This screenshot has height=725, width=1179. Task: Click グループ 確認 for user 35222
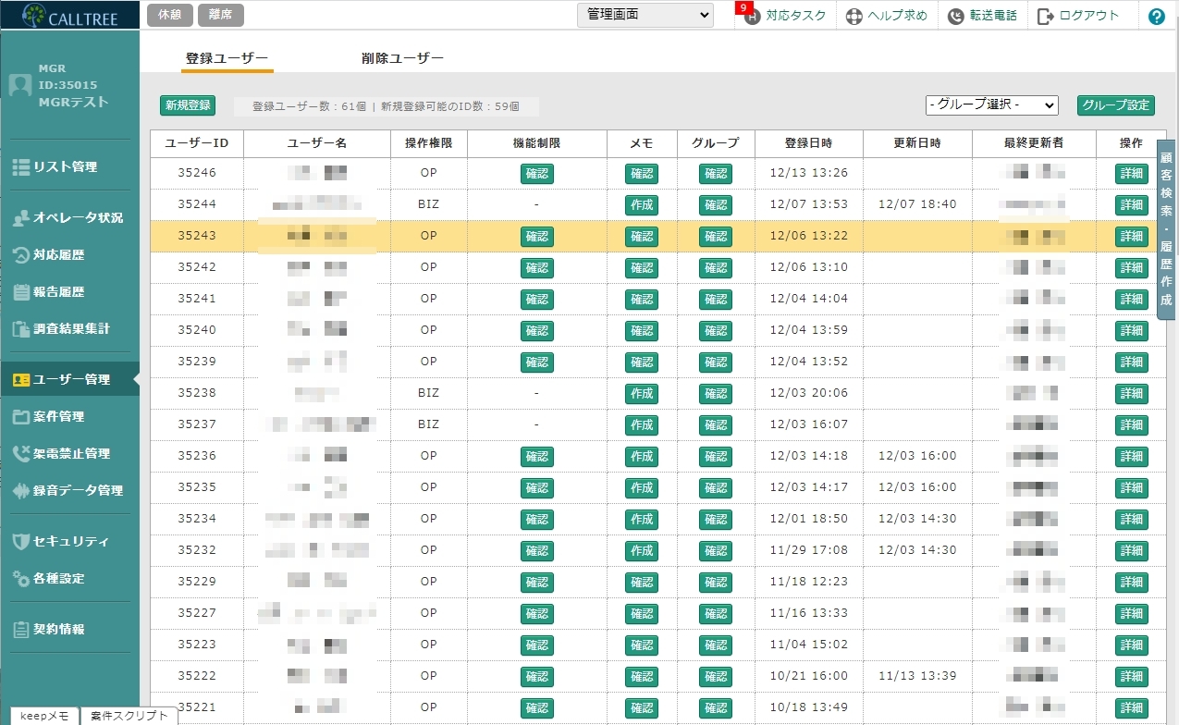[716, 677]
